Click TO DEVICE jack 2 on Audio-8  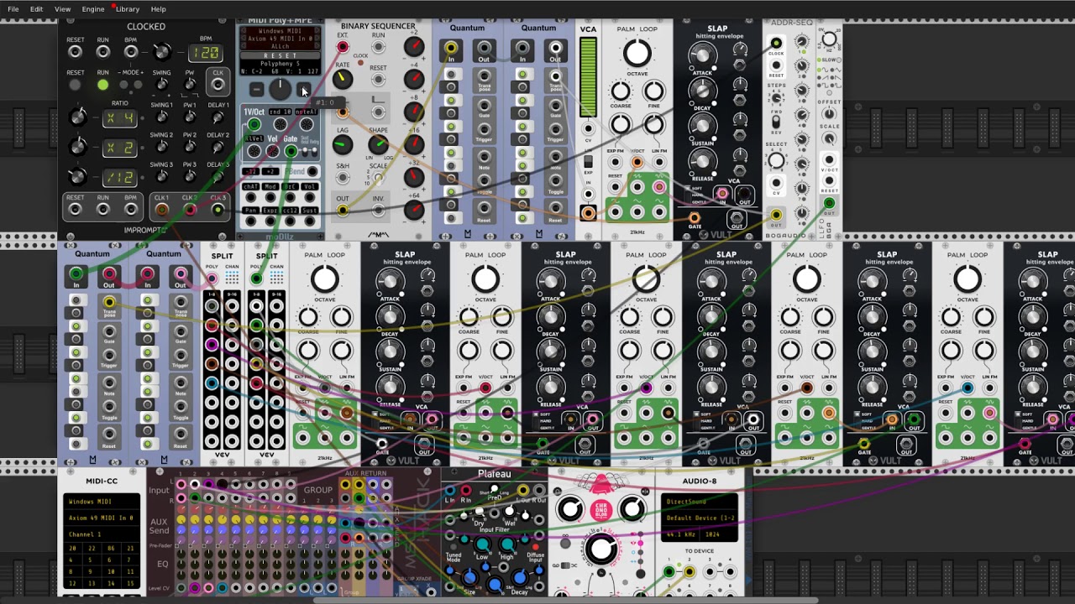(690, 572)
